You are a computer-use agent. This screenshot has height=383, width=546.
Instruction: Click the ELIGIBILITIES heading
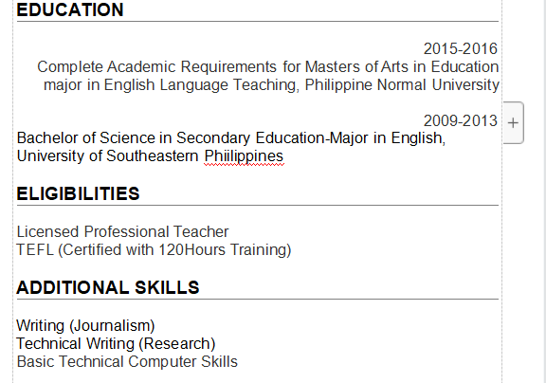tap(78, 193)
